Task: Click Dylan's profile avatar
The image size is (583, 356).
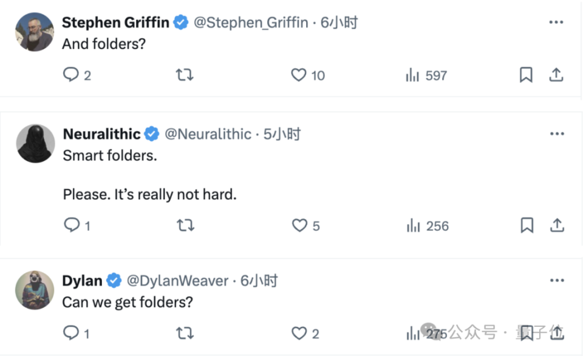Action: tap(35, 289)
